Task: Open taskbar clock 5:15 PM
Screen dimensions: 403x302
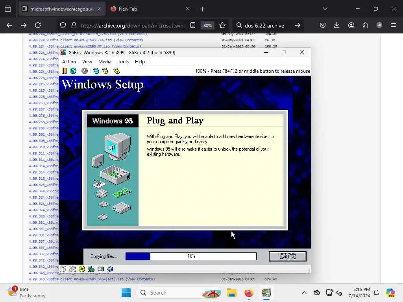Action: click(359, 293)
